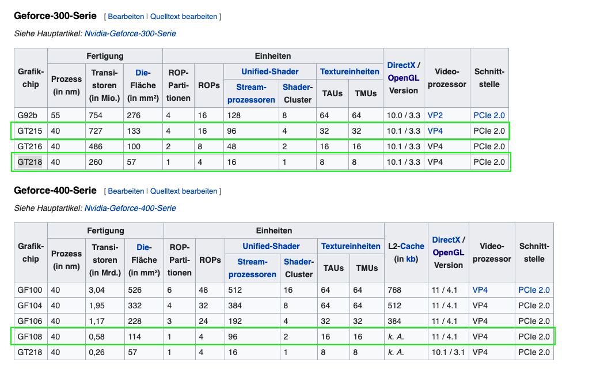This screenshot has width=604, height=370.
Task: Open PCIe 2.0 link in the GF100 row
Action: tap(534, 290)
